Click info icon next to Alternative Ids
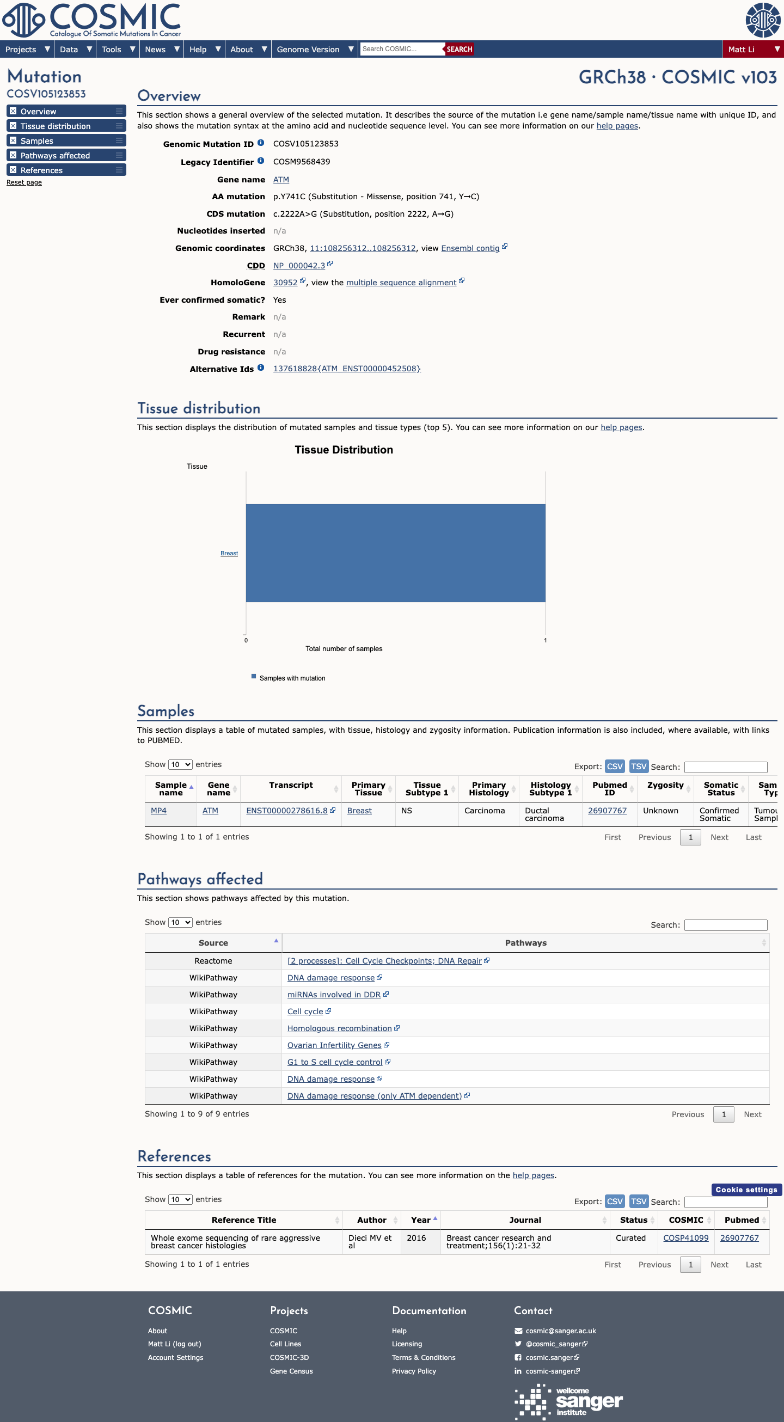Screen dimensions: 784x1422 pos(261,368)
